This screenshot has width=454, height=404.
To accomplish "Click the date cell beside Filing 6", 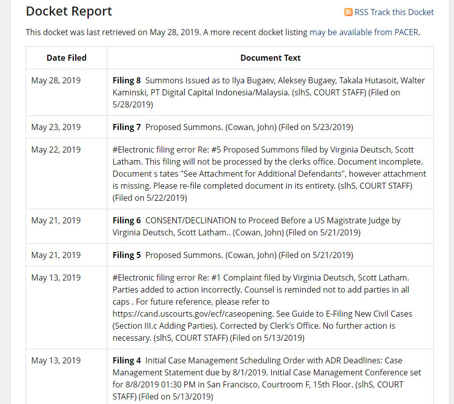I will click(56, 220).
